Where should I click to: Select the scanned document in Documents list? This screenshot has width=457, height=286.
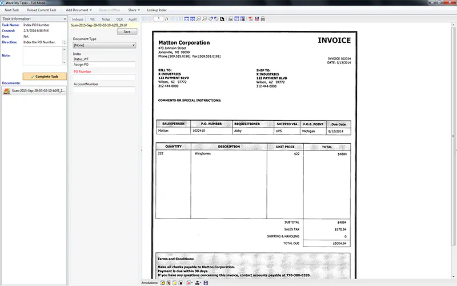click(x=34, y=91)
